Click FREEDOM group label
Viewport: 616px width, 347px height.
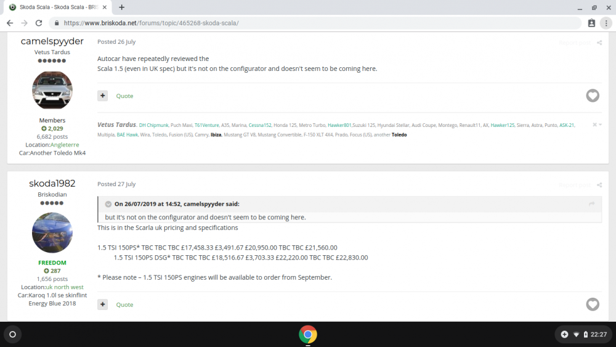52,263
